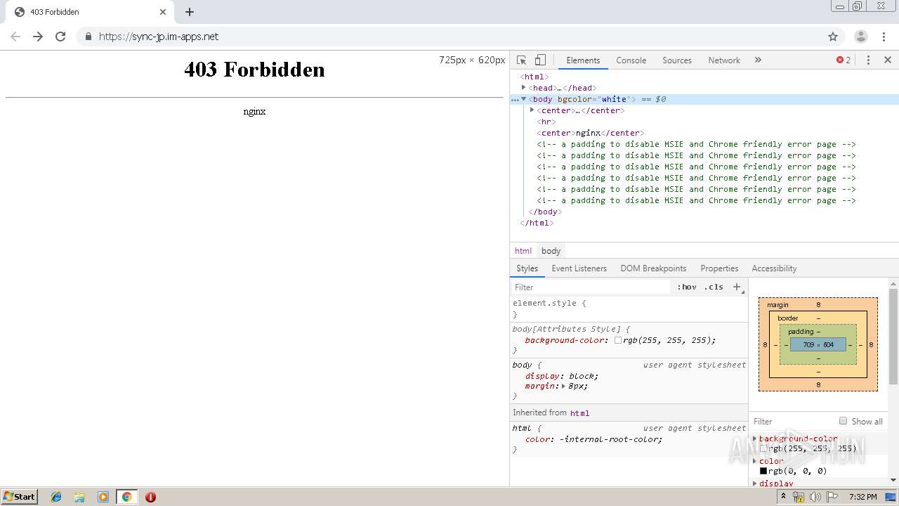This screenshot has width=899, height=506.
Task: Open a new browser tab
Action: point(190,12)
